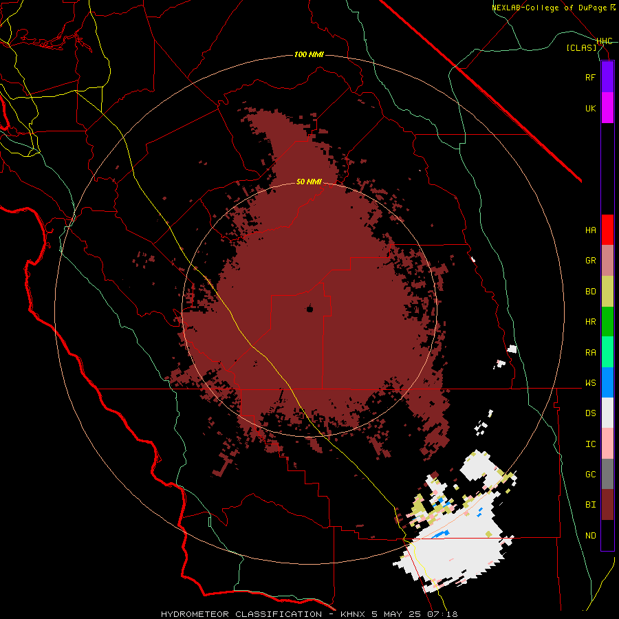Click the ND black legend swatch
The image size is (619, 619).
607,535
